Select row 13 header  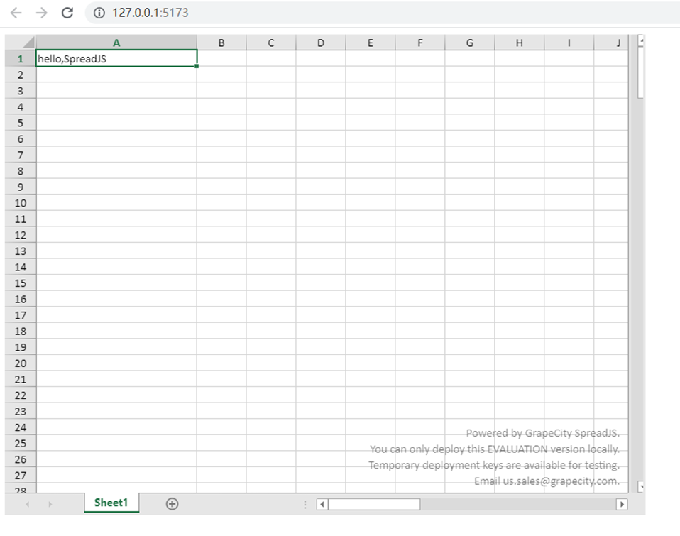(21, 251)
